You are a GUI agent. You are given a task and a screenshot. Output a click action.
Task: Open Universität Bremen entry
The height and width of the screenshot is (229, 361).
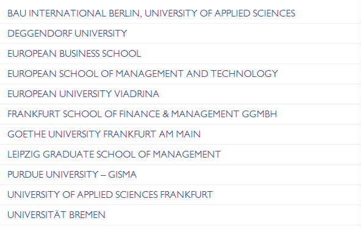tap(56, 214)
